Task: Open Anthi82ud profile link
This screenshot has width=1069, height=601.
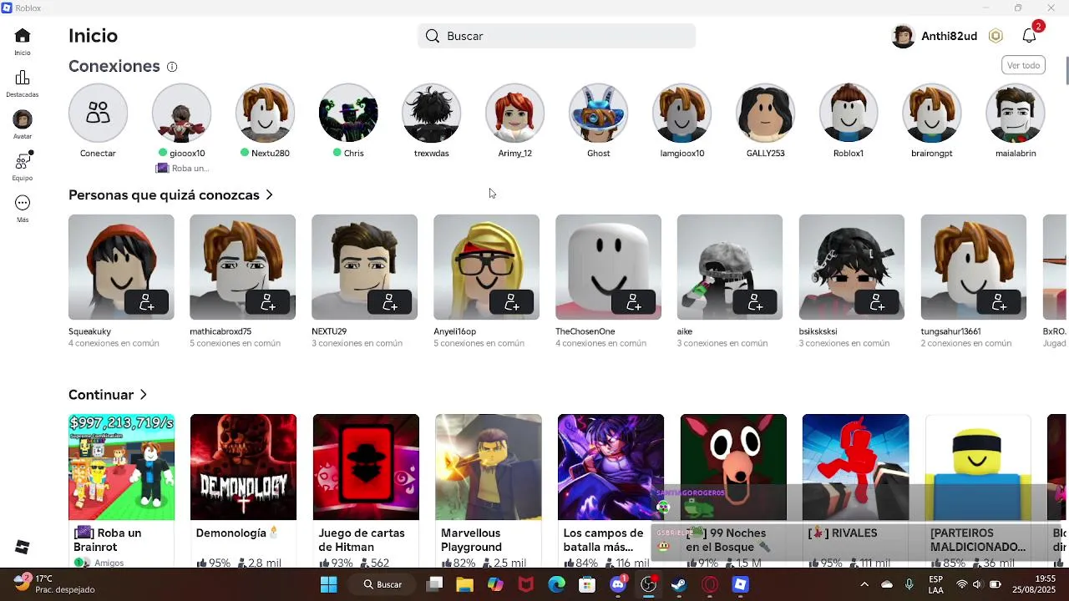Action: 935,36
